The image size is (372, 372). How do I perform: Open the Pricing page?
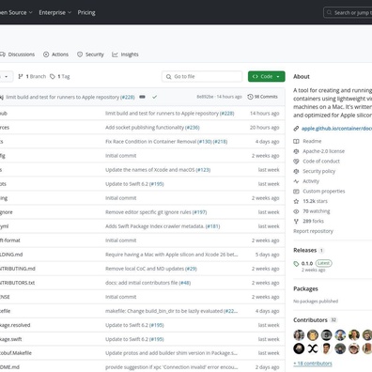(x=86, y=12)
